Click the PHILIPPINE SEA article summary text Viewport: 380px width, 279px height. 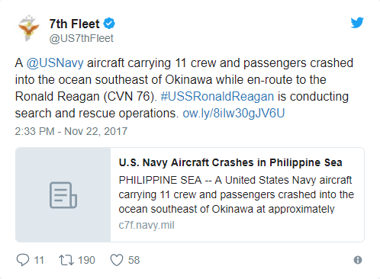237,194
